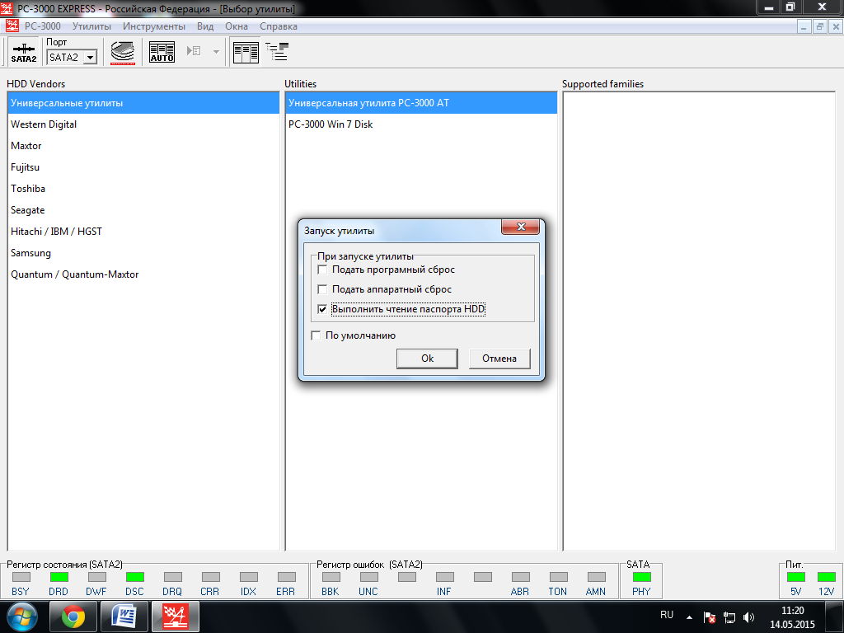
Task: Click the INF error indicator
Action: pos(444,577)
